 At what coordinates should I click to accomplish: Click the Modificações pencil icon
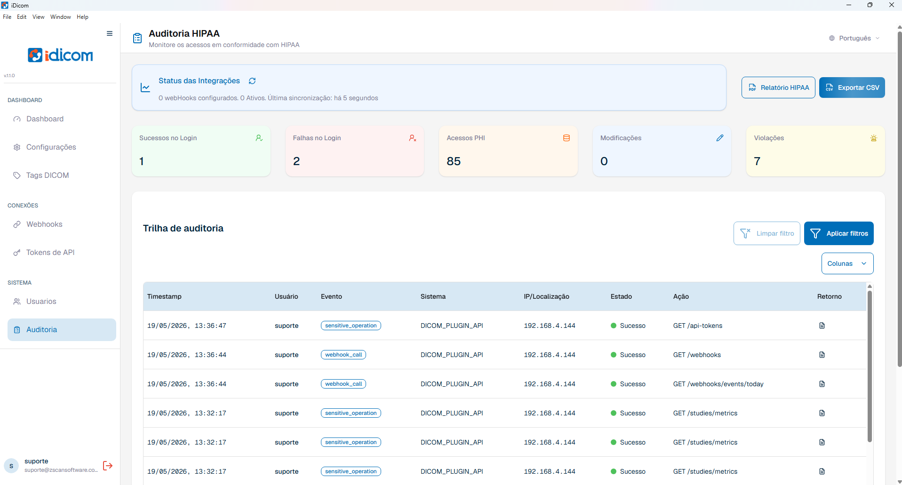pyautogui.click(x=720, y=138)
